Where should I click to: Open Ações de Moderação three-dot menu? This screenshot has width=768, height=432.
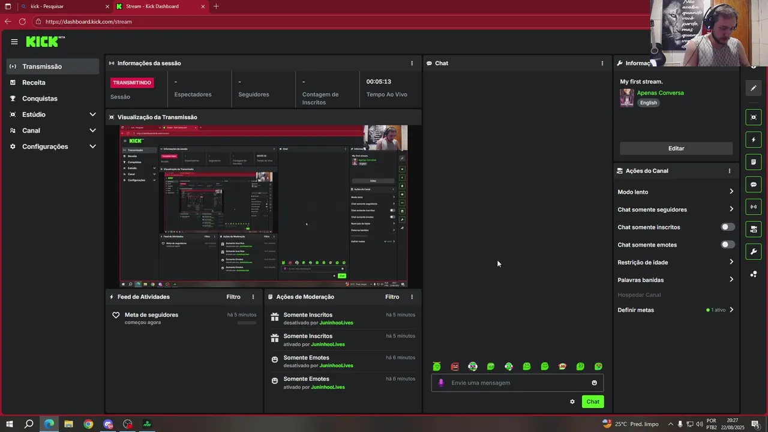tap(412, 297)
